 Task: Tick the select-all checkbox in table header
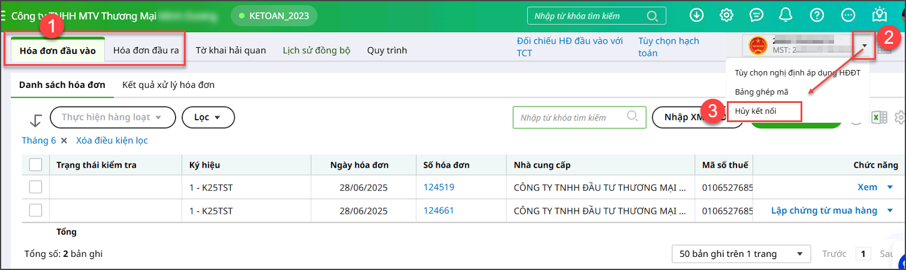point(35,165)
